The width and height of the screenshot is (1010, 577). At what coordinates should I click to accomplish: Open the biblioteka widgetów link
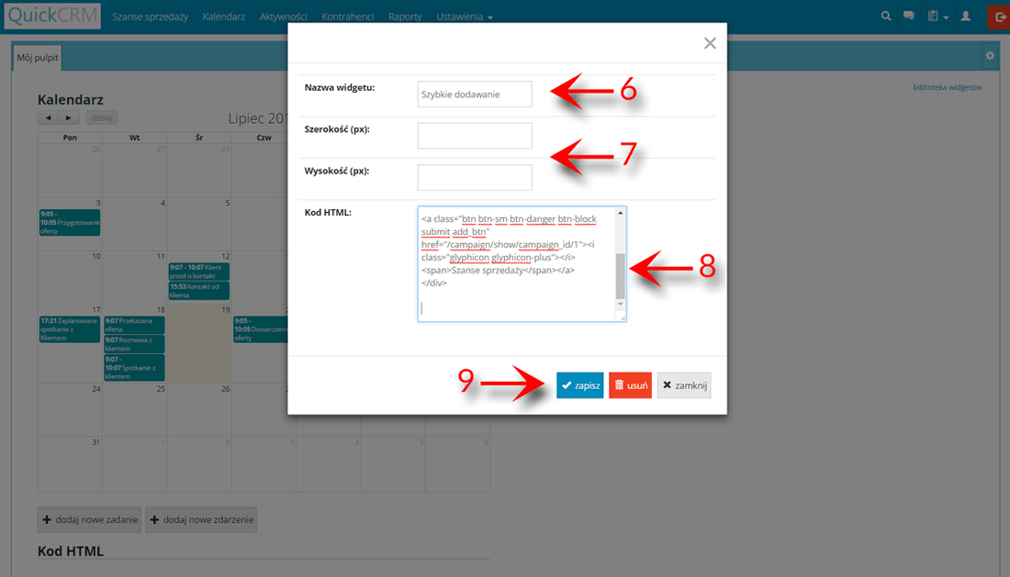coord(948,88)
